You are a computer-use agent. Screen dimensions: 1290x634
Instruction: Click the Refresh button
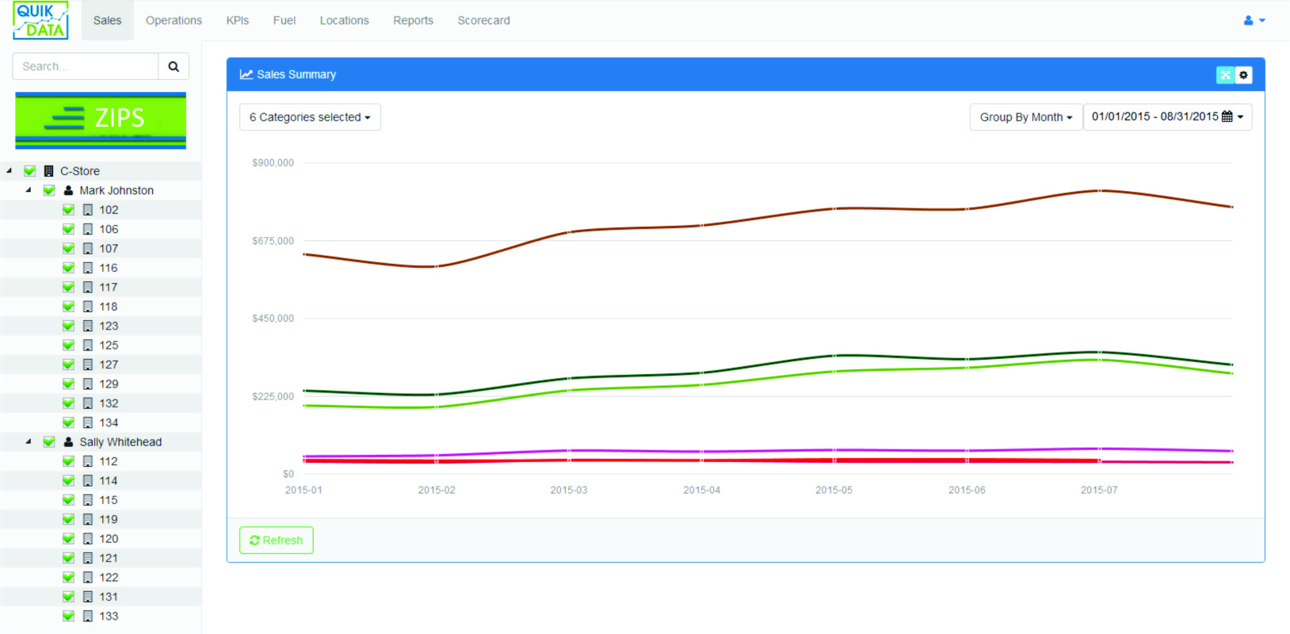(x=277, y=540)
